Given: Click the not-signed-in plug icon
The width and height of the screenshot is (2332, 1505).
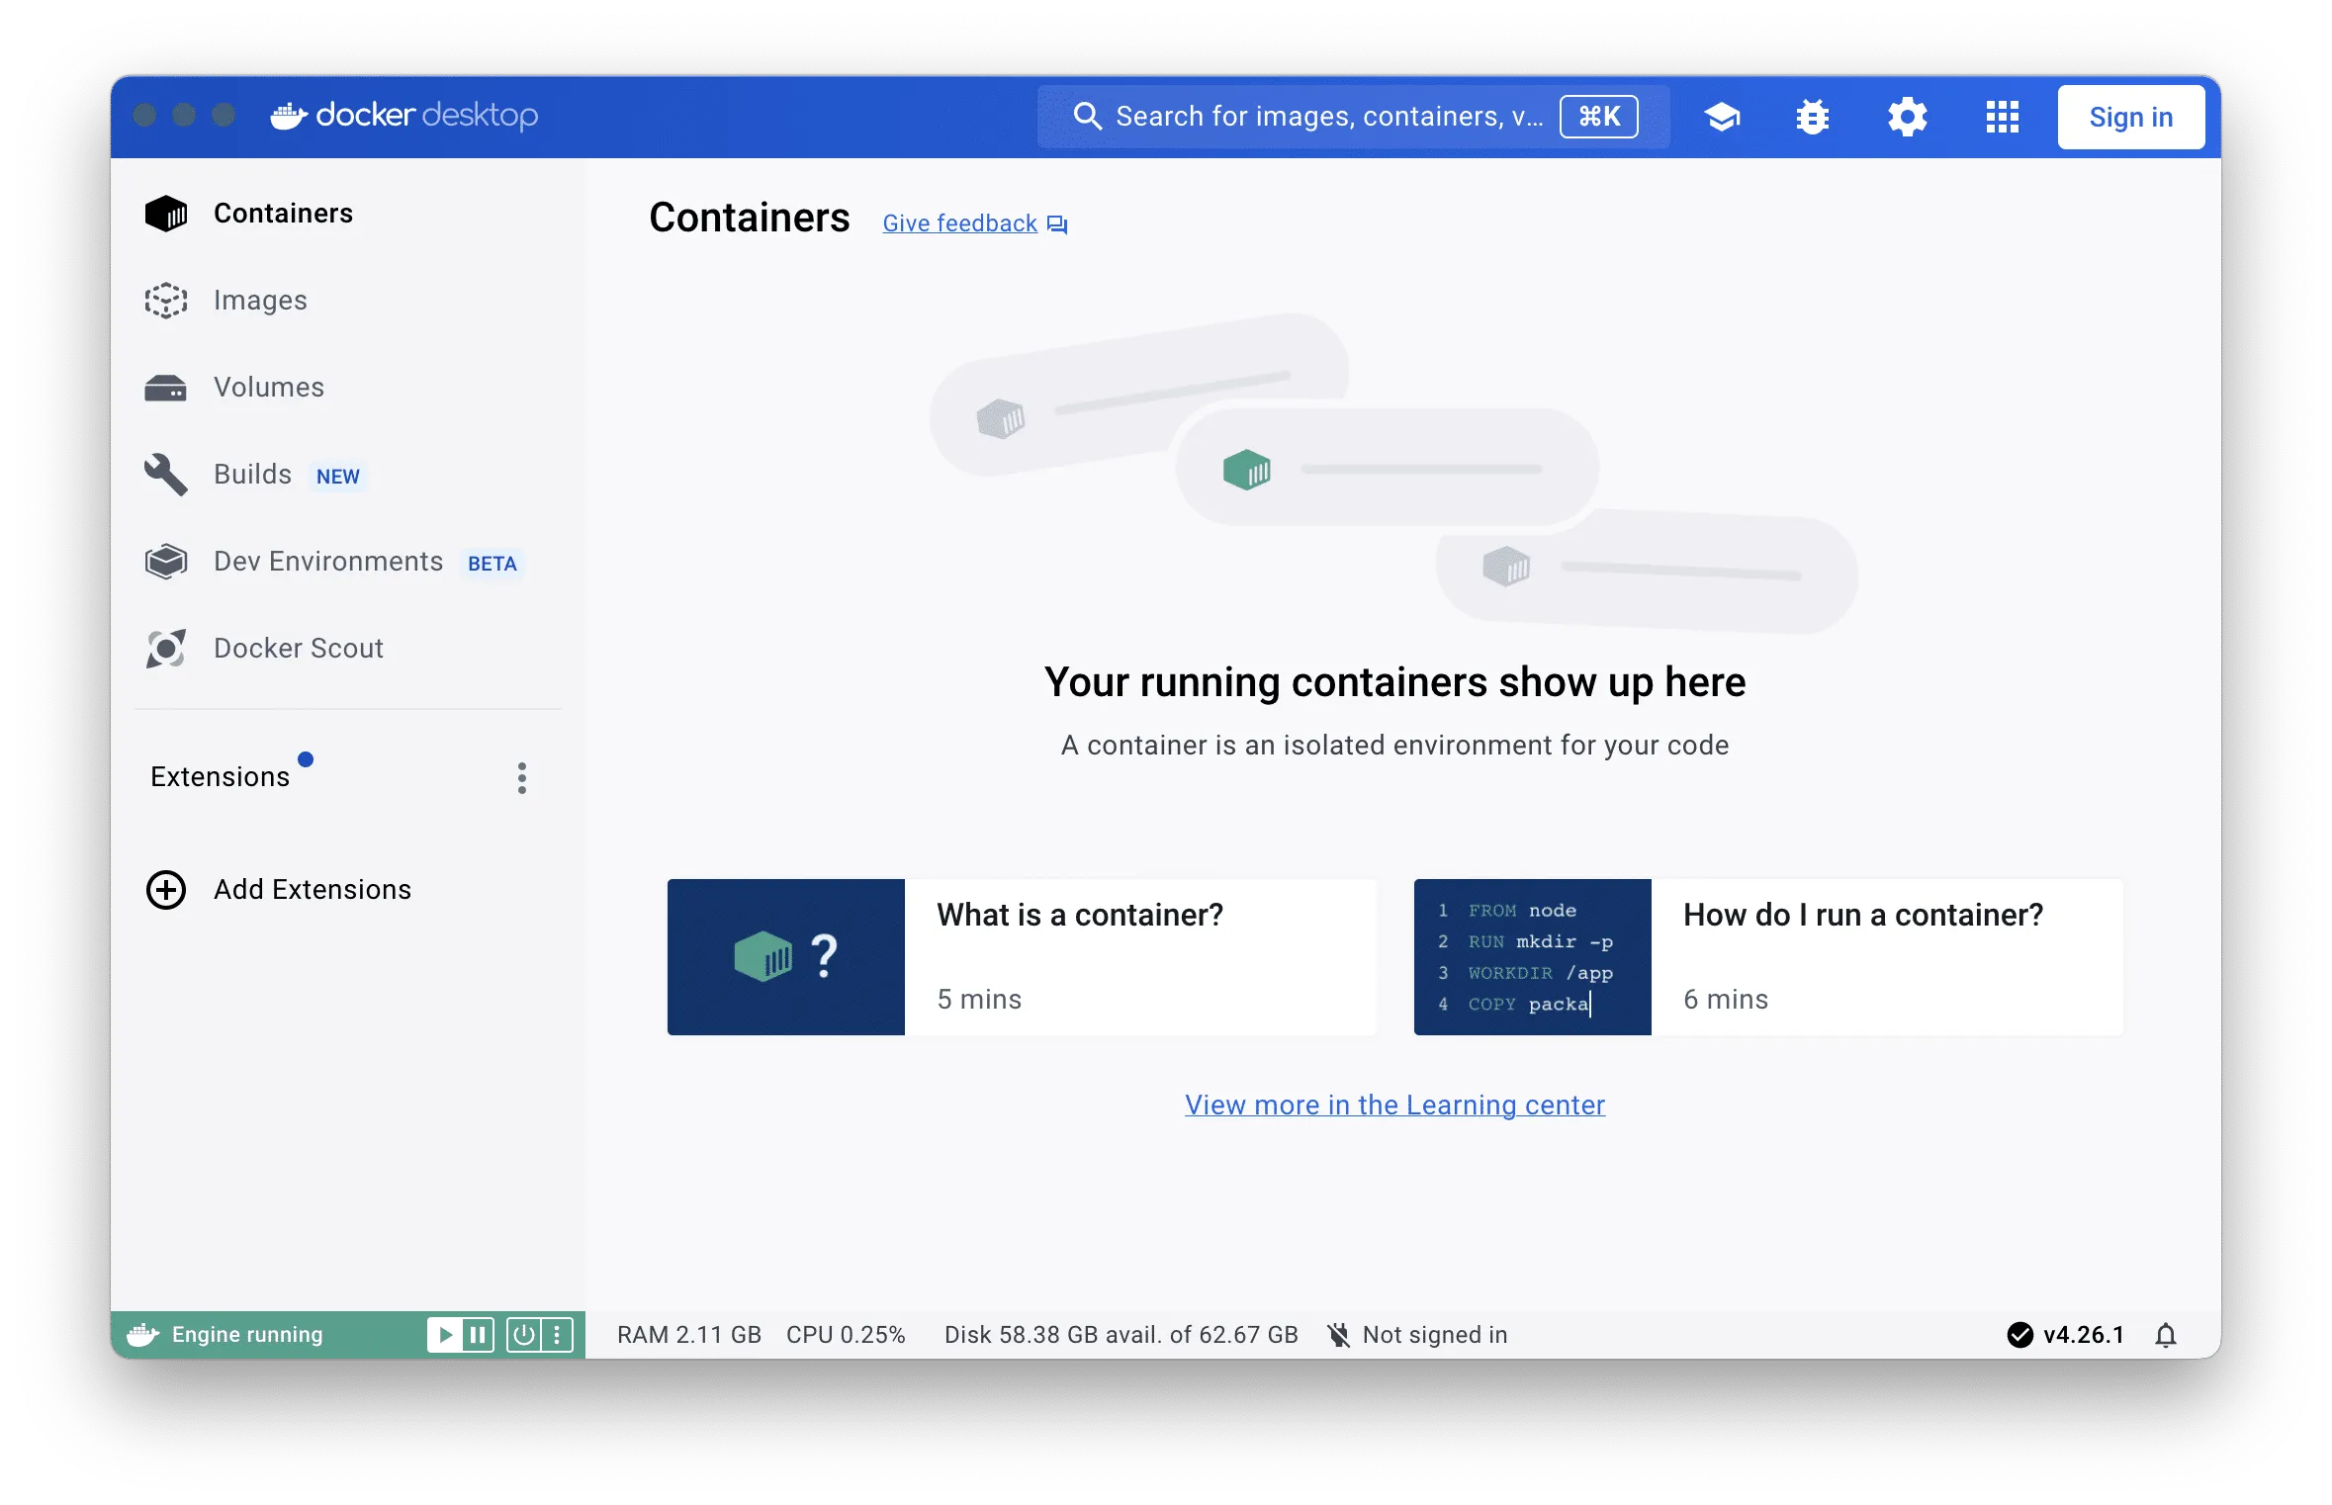Looking at the screenshot, I should pyautogui.click(x=1338, y=1335).
